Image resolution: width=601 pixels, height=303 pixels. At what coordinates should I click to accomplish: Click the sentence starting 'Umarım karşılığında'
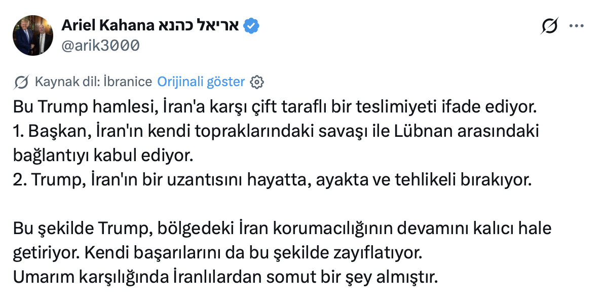click(224, 278)
